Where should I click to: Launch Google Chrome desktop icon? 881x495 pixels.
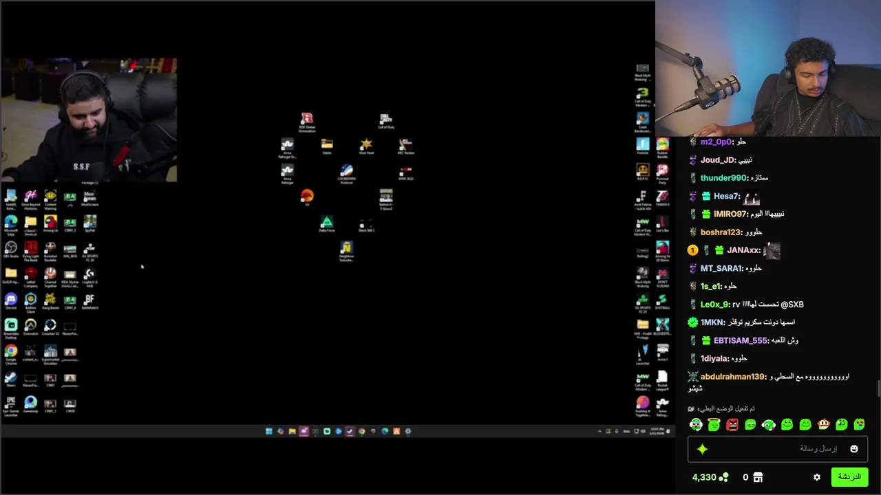(11, 355)
